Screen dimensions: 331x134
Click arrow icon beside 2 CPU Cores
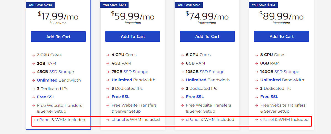pyautogui.click(x=33, y=55)
